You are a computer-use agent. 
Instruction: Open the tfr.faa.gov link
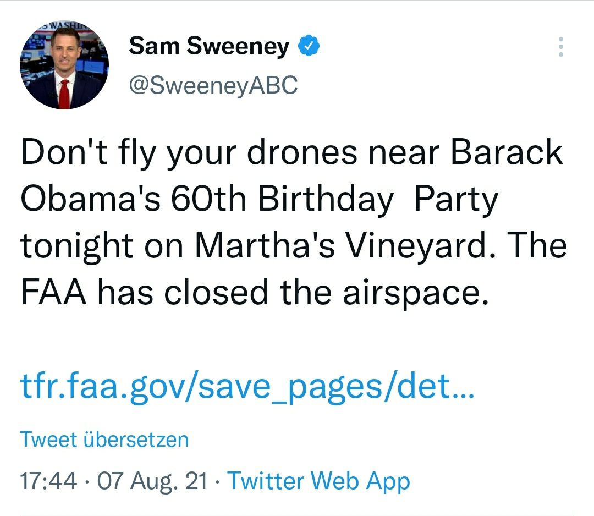(x=246, y=388)
